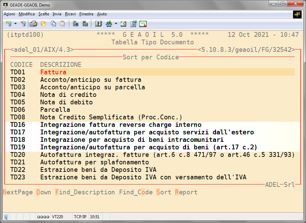
Task: Click the copy icon in toolbar
Action: pyautogui.click(x=53, y=24)
